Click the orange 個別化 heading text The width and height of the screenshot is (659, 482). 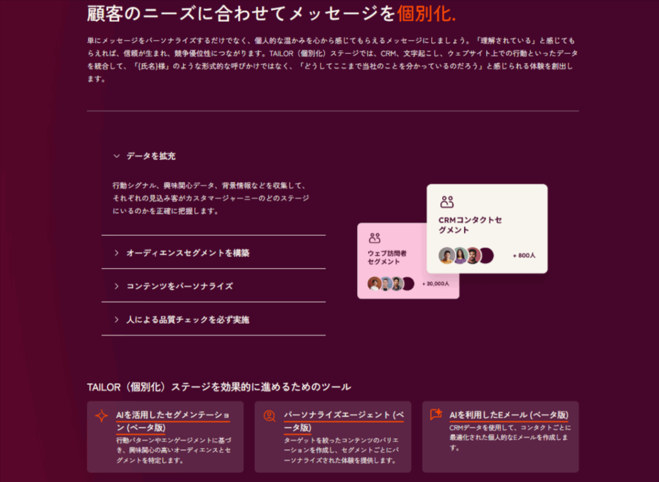[x=427, y=13]
